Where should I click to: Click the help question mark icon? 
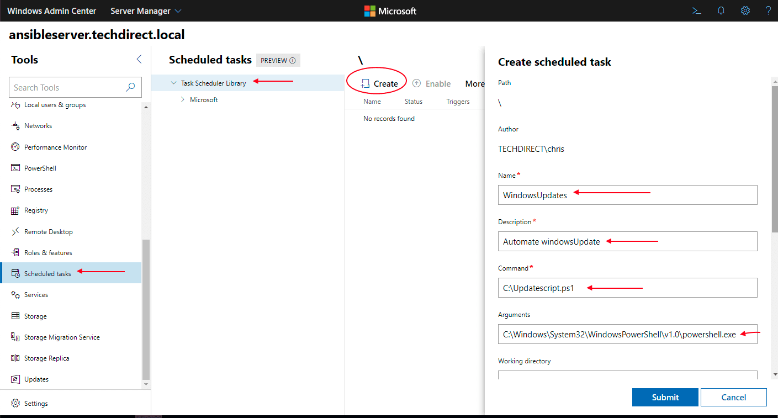pyautogui.click(x=768, y=10)
